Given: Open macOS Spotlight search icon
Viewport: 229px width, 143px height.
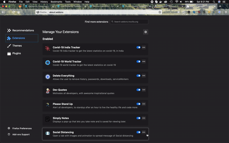Looking at the screenshot, I should coord(214,2).
